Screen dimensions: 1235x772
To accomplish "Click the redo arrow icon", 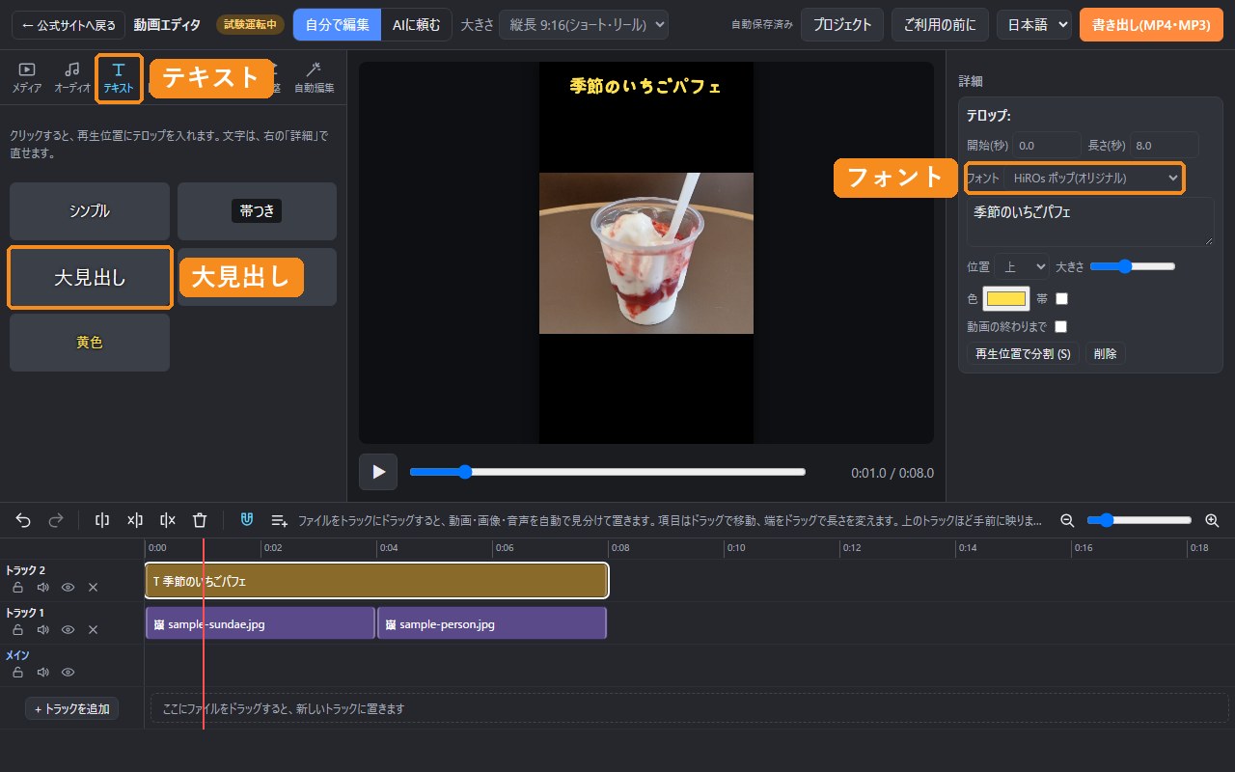I will 56,520.
